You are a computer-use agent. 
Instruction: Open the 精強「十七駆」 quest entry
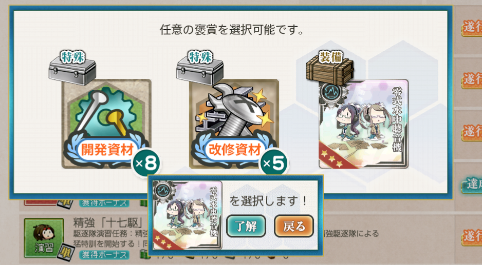(x=108, y=222)
